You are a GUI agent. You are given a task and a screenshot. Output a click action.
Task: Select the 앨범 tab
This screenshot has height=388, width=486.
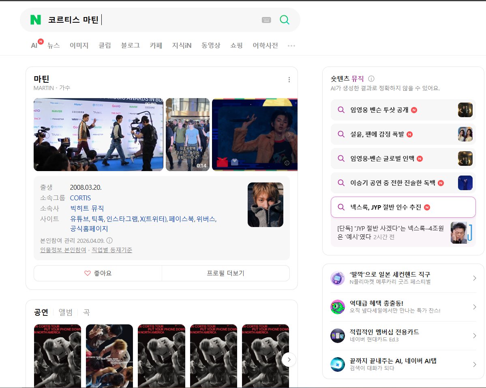click(x=65, y=312)
